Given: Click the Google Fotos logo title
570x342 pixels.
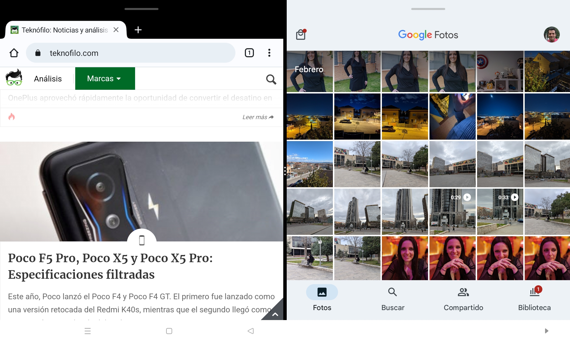Looking at the screenshot, I should pyautogui.click(x=428, y=35).
